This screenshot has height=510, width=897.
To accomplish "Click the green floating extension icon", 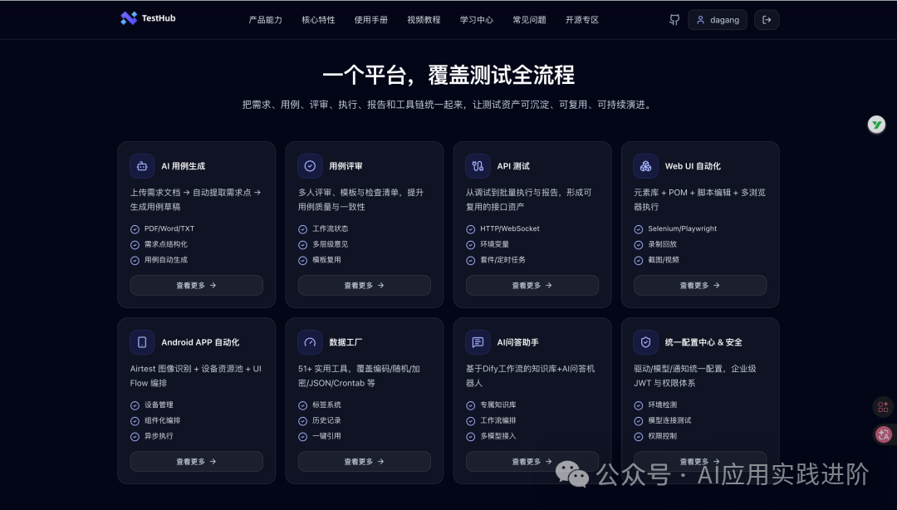I will point(876,125).
